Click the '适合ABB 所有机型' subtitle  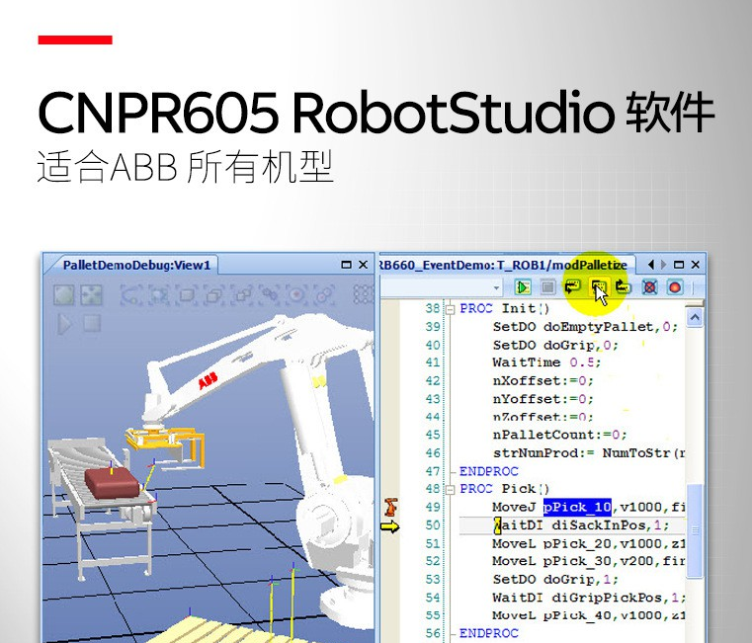[185, 168]
